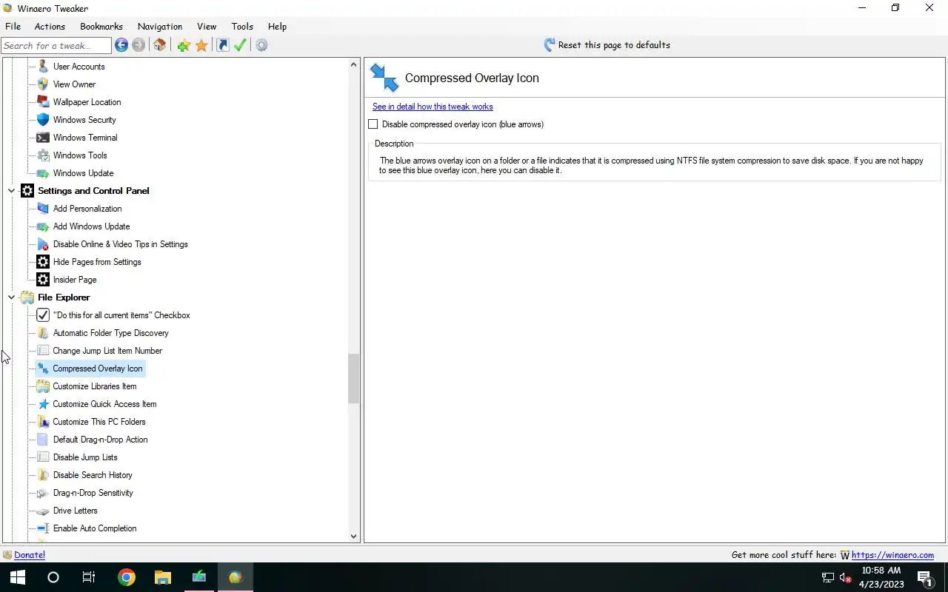
Task: Open the https://winaero.com link
Action: click(x=892, y=555)
